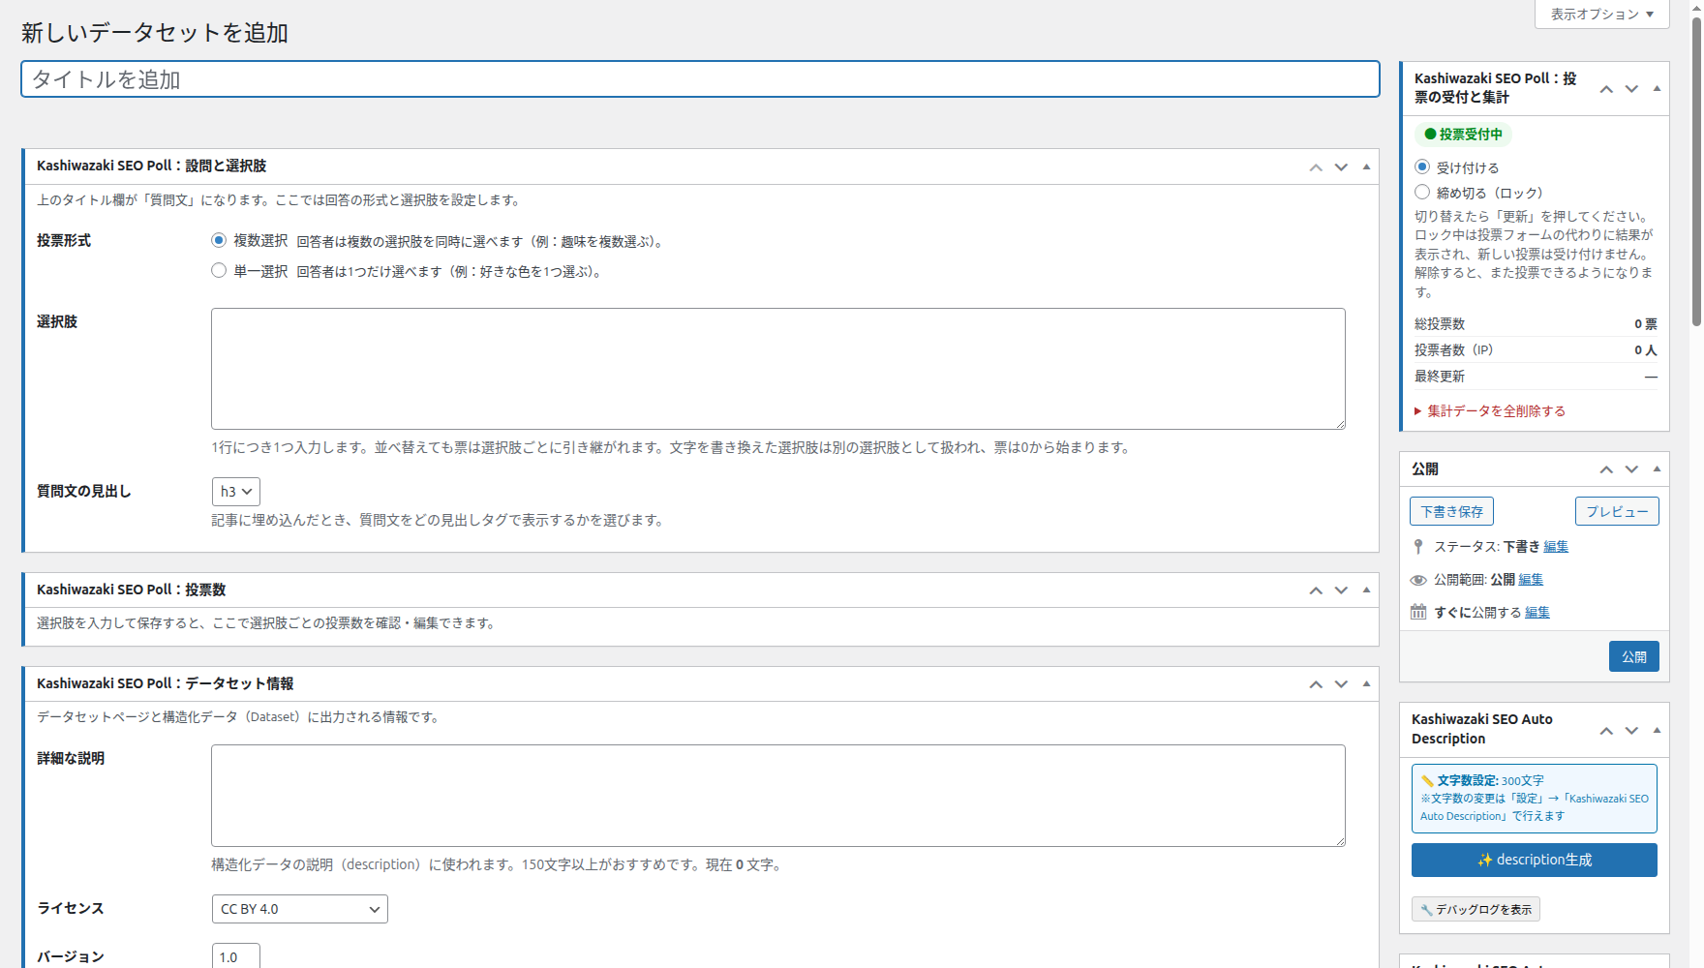Move Auto Description box down
This screenshot has width=1704, height=968.
point(1631,730)
